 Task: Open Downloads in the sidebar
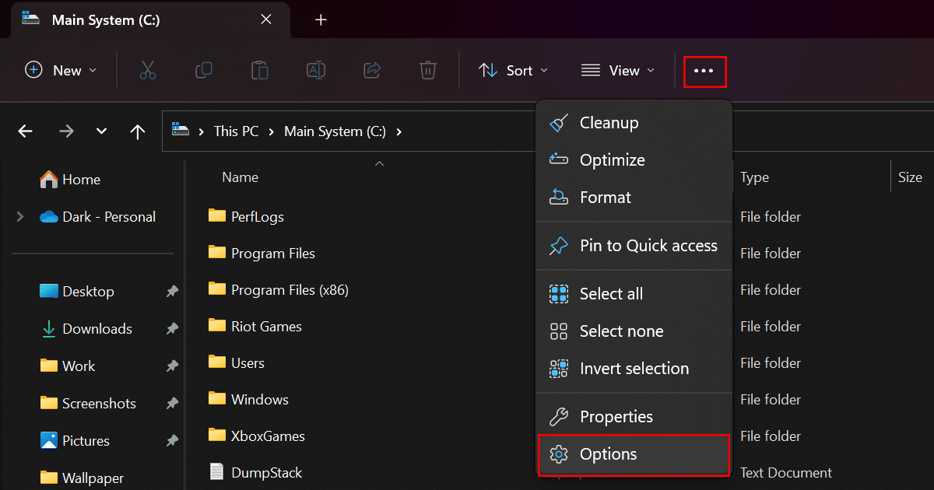coord(97,329)
